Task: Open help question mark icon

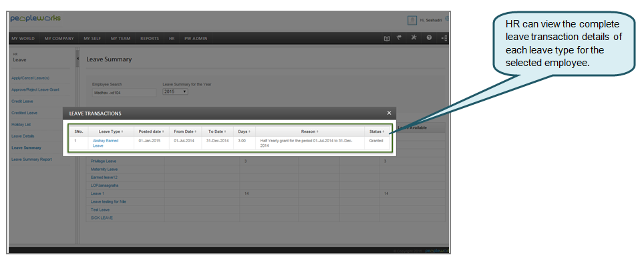Action: (429, 38)
